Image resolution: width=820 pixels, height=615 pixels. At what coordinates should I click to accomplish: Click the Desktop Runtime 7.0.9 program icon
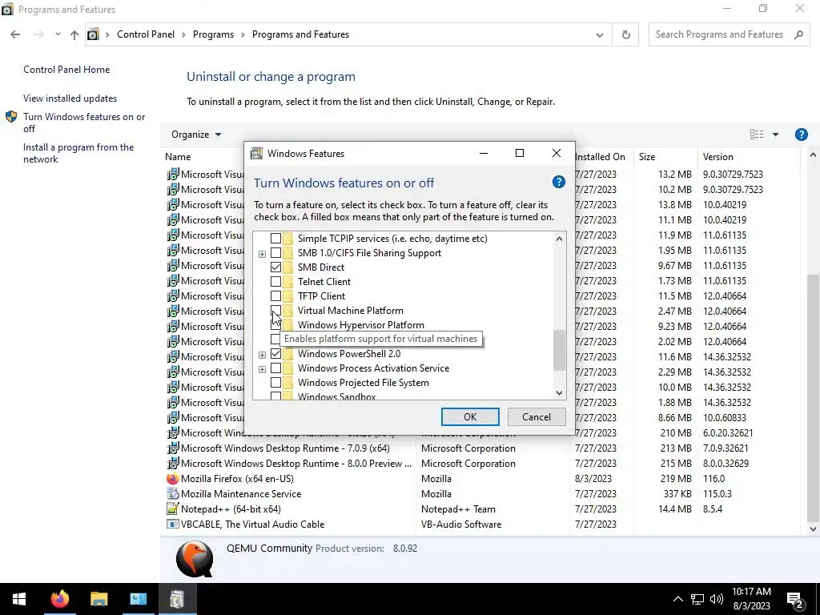coord(173,448)
